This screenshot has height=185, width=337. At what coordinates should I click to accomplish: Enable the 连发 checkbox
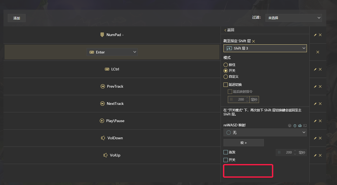(226, 152)
